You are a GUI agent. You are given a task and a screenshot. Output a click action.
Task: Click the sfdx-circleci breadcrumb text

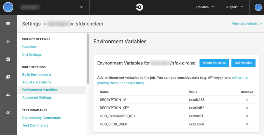click(x=89, y=24)
